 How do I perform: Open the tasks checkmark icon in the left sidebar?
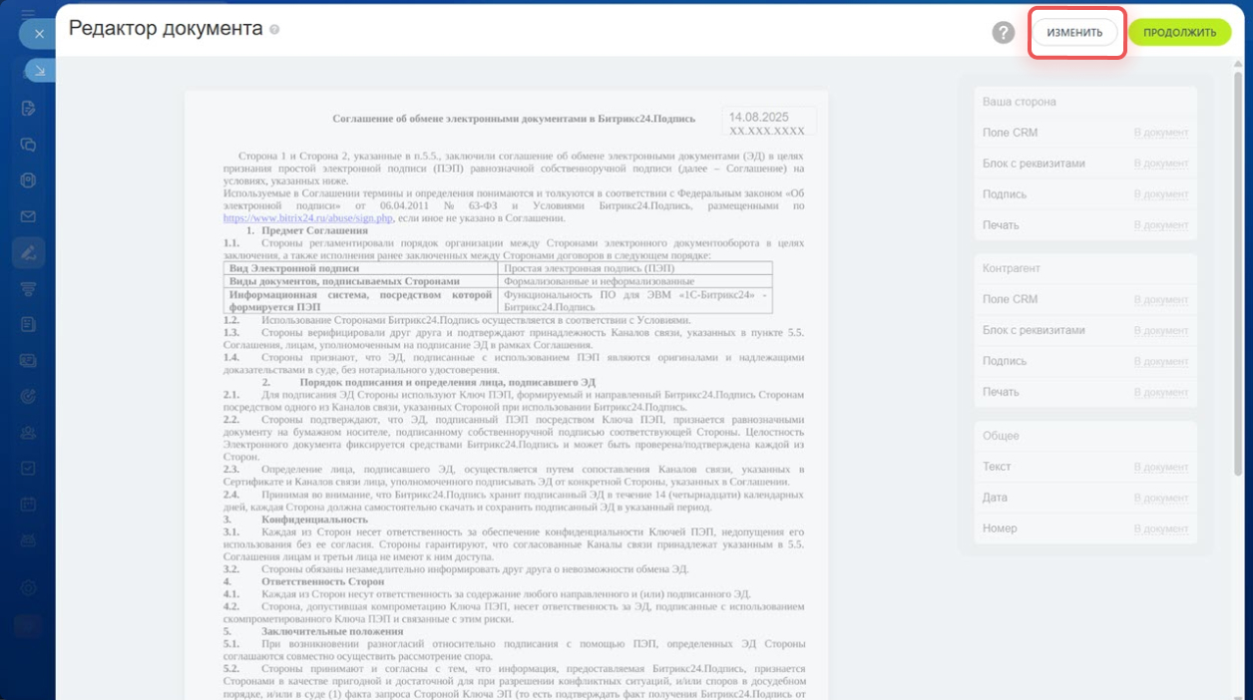click(x=28, y=468)
